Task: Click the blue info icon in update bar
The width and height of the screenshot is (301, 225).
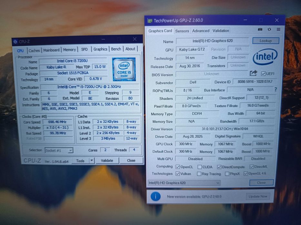Action: pos(156,196)
